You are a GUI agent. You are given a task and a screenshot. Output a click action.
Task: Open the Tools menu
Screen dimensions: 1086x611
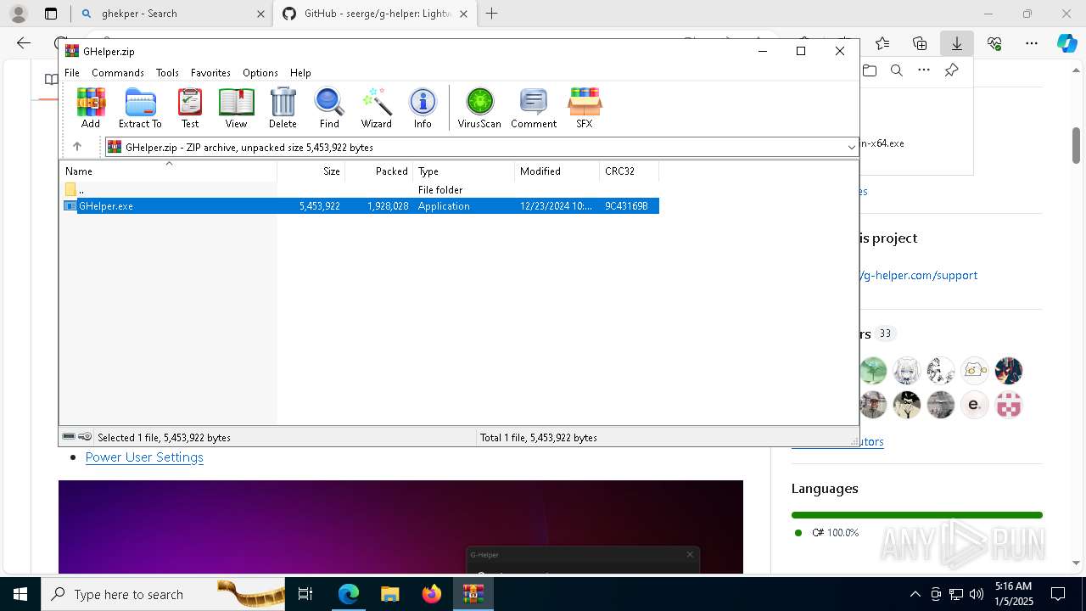[x=167, y=73]
